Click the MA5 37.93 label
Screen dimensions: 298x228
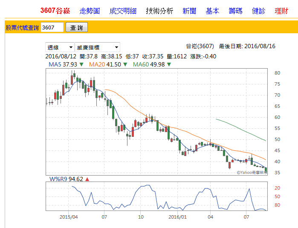tap(63, 64)
